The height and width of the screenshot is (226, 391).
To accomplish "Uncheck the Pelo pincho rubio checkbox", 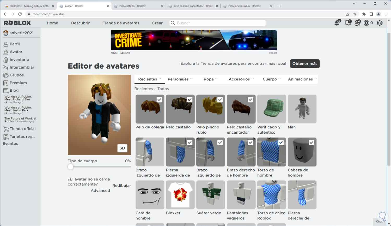I will pos(220,99).
